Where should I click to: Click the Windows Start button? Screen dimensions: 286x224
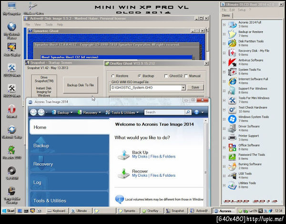coord(8,211)
